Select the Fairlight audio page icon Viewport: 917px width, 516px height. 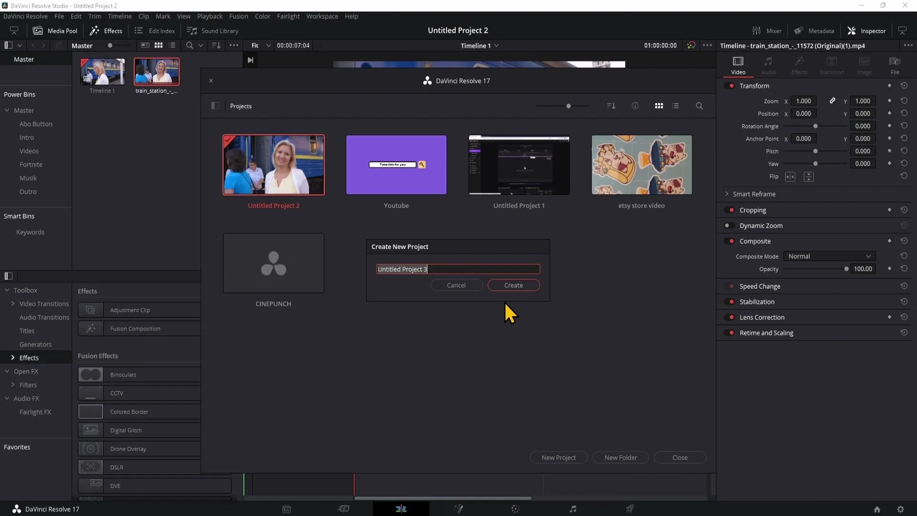tap(573, 509)
